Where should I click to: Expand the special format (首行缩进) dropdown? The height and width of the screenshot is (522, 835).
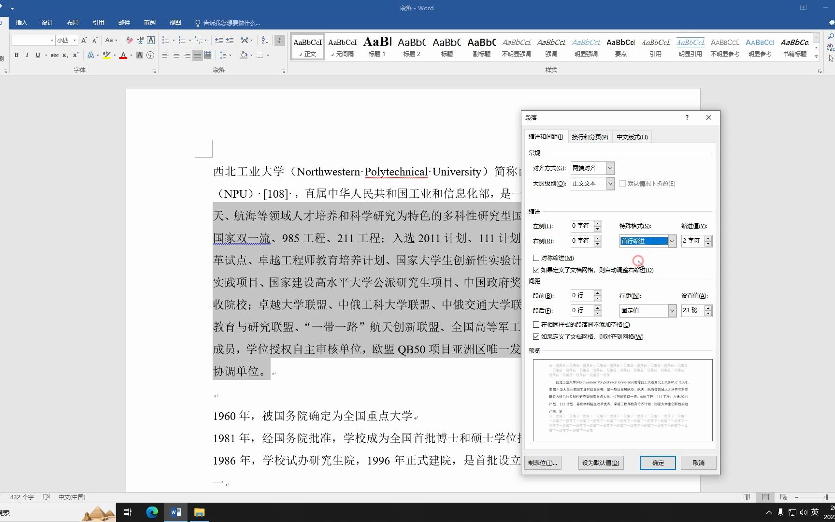(x=672, y=241)
